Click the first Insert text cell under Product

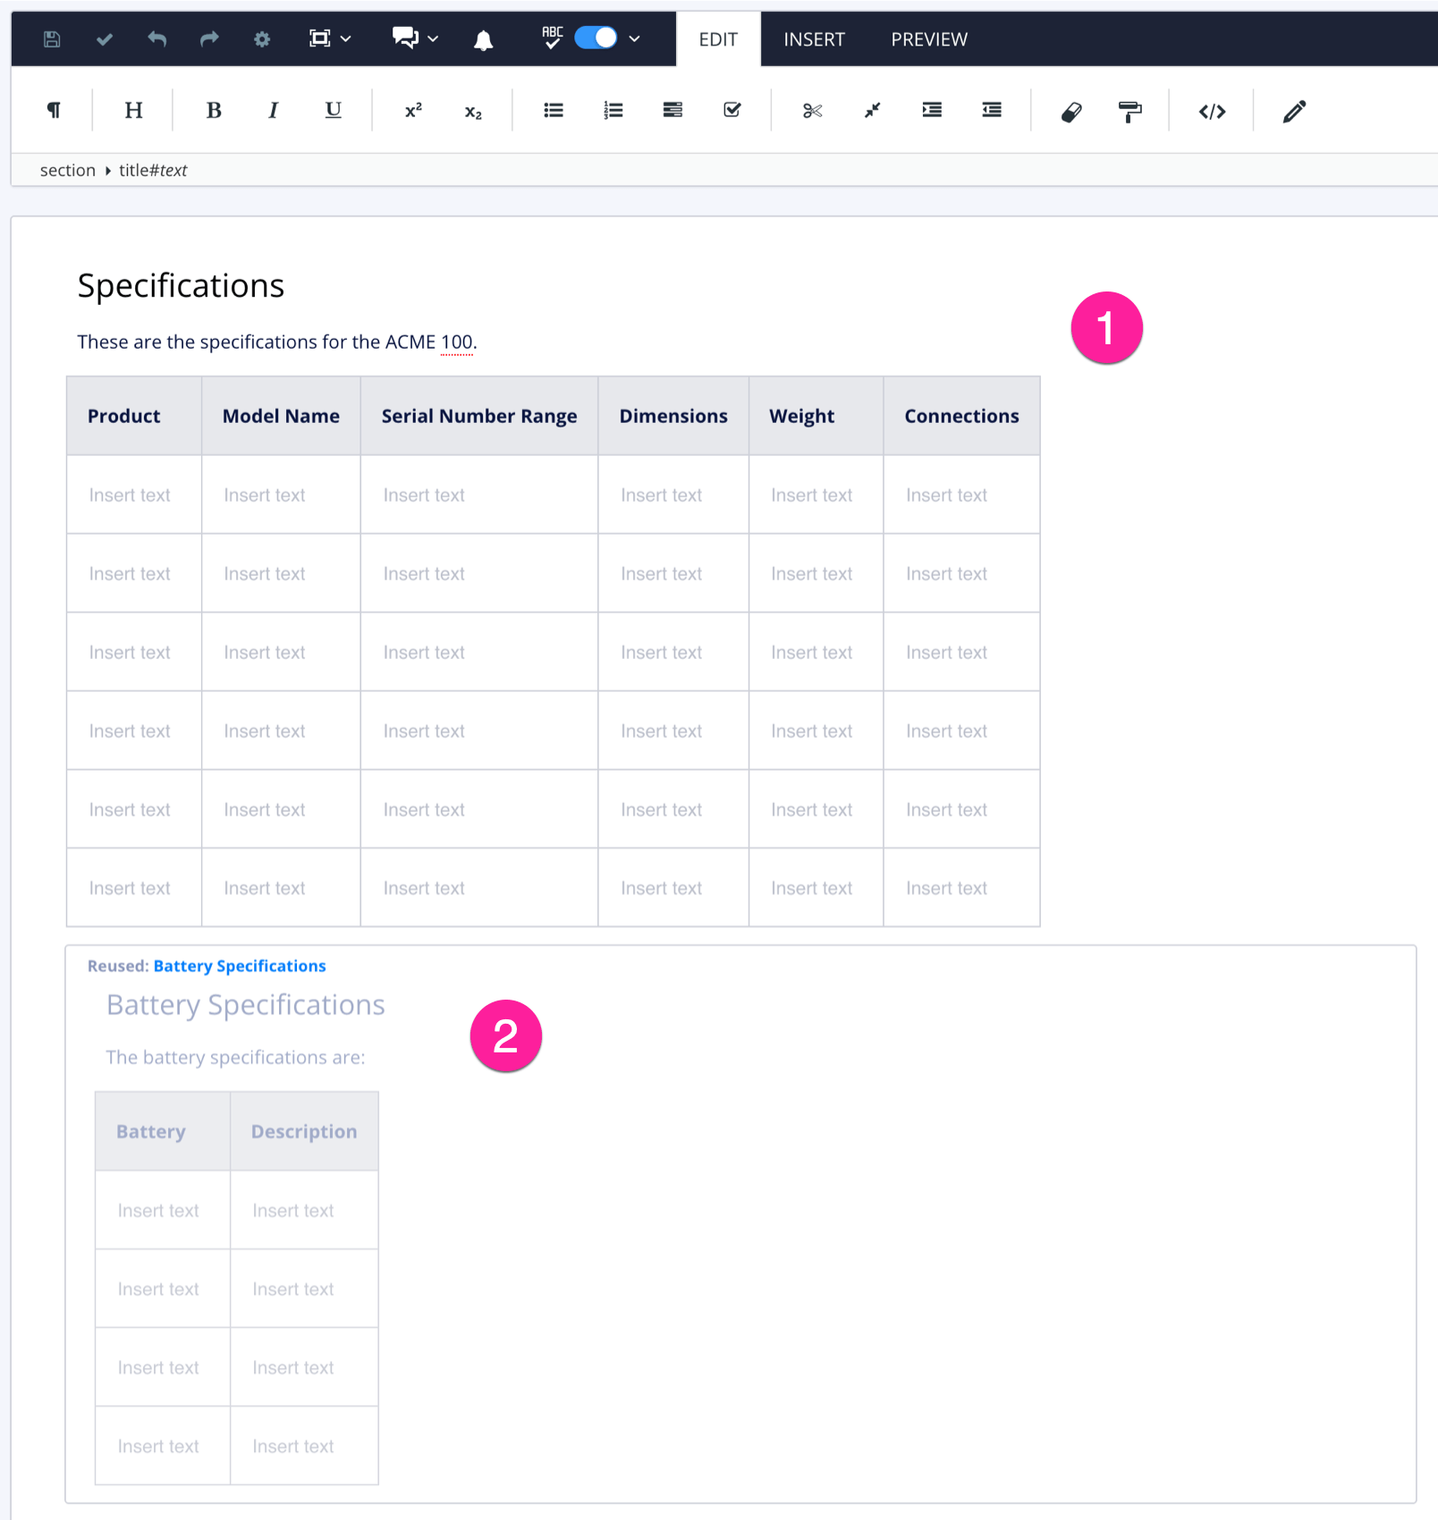pyautogui.click(x=131, y=494)
